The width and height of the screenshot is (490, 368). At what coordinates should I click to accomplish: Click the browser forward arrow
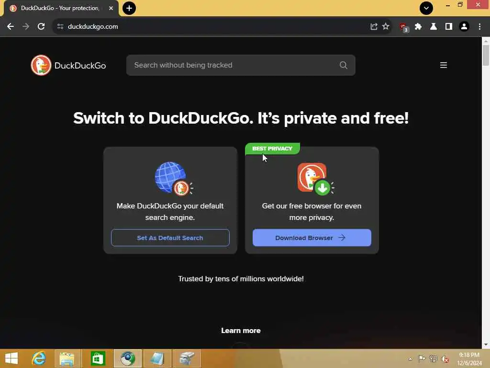tap(26, 27)
